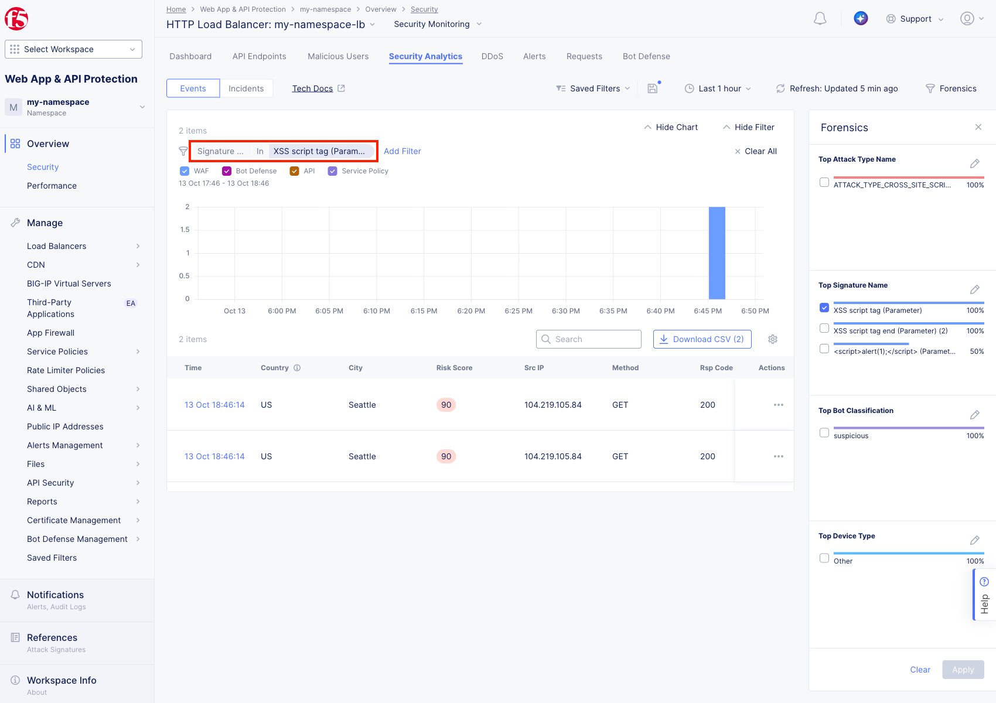Toggle the Service Policy checkbox

333,171
